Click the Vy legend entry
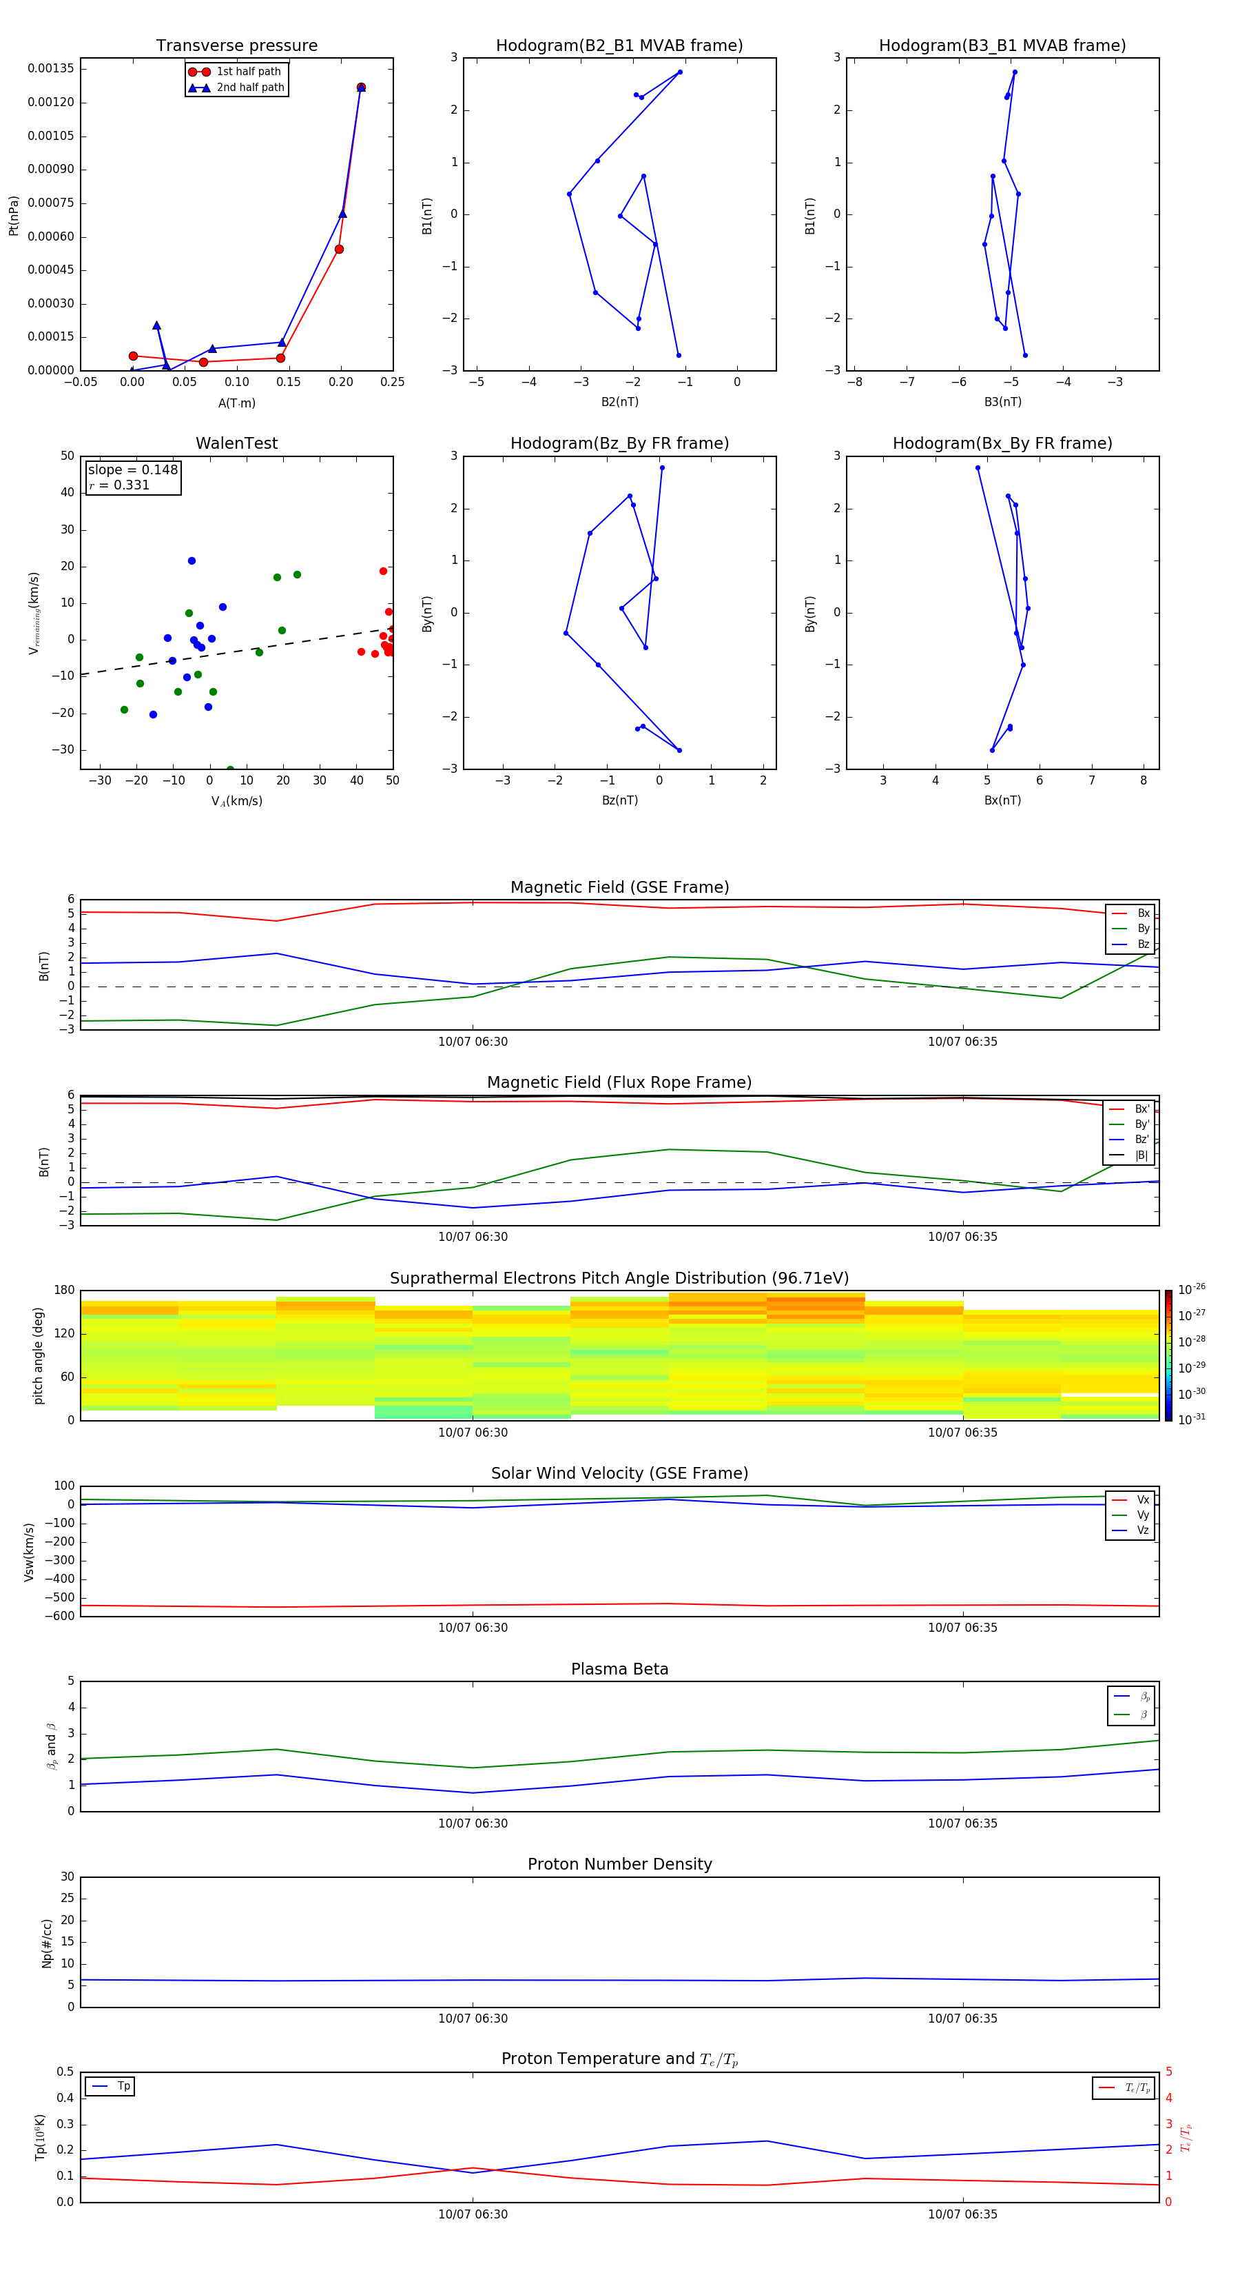Viewport: 1240px width, 2275px height. click(1130, 1515)
